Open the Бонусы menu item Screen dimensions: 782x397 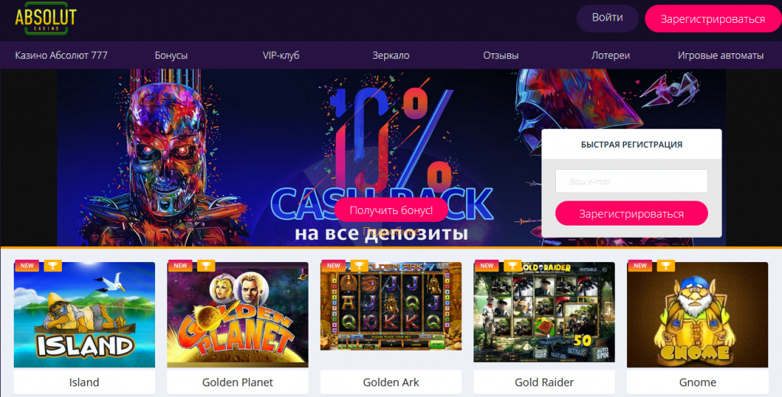pos(171,55)
